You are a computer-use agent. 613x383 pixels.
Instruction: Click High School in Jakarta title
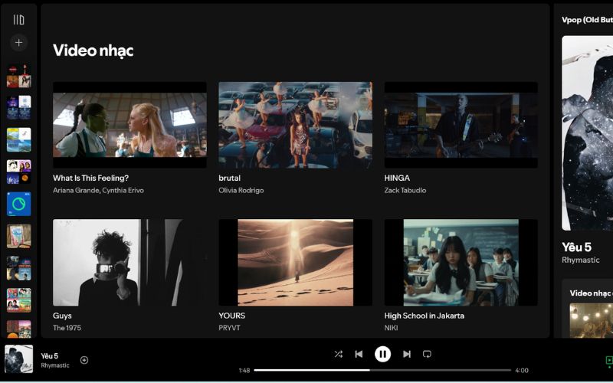tap(425, 316)
